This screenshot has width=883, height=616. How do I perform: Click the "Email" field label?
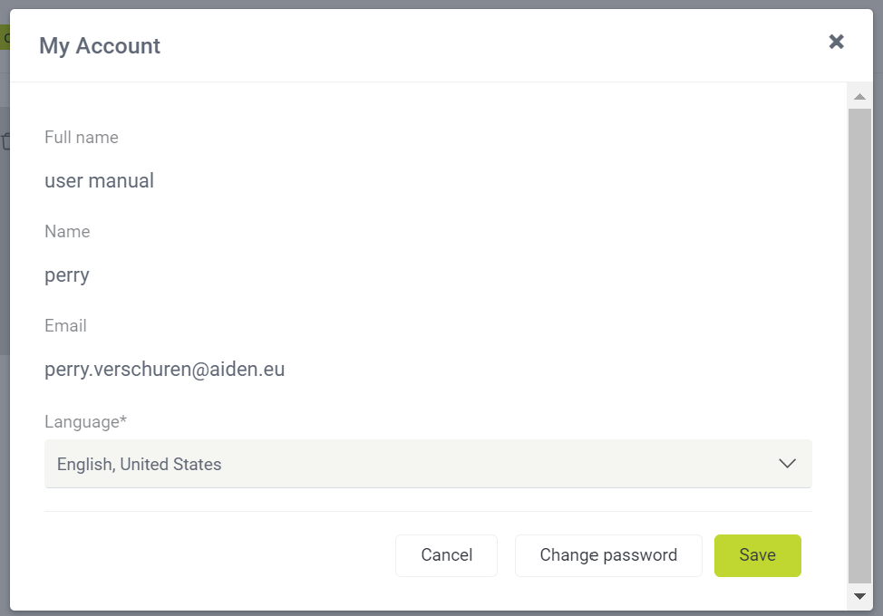[66, 326]
